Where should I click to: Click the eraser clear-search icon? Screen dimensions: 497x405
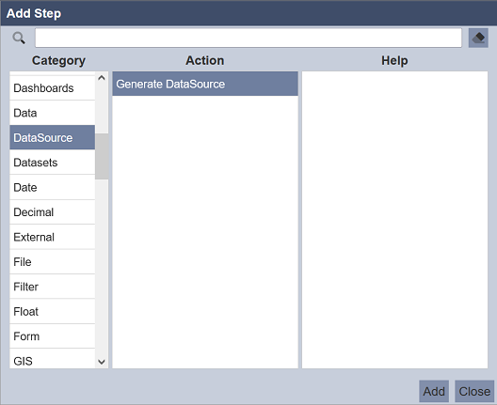[478, 38]
